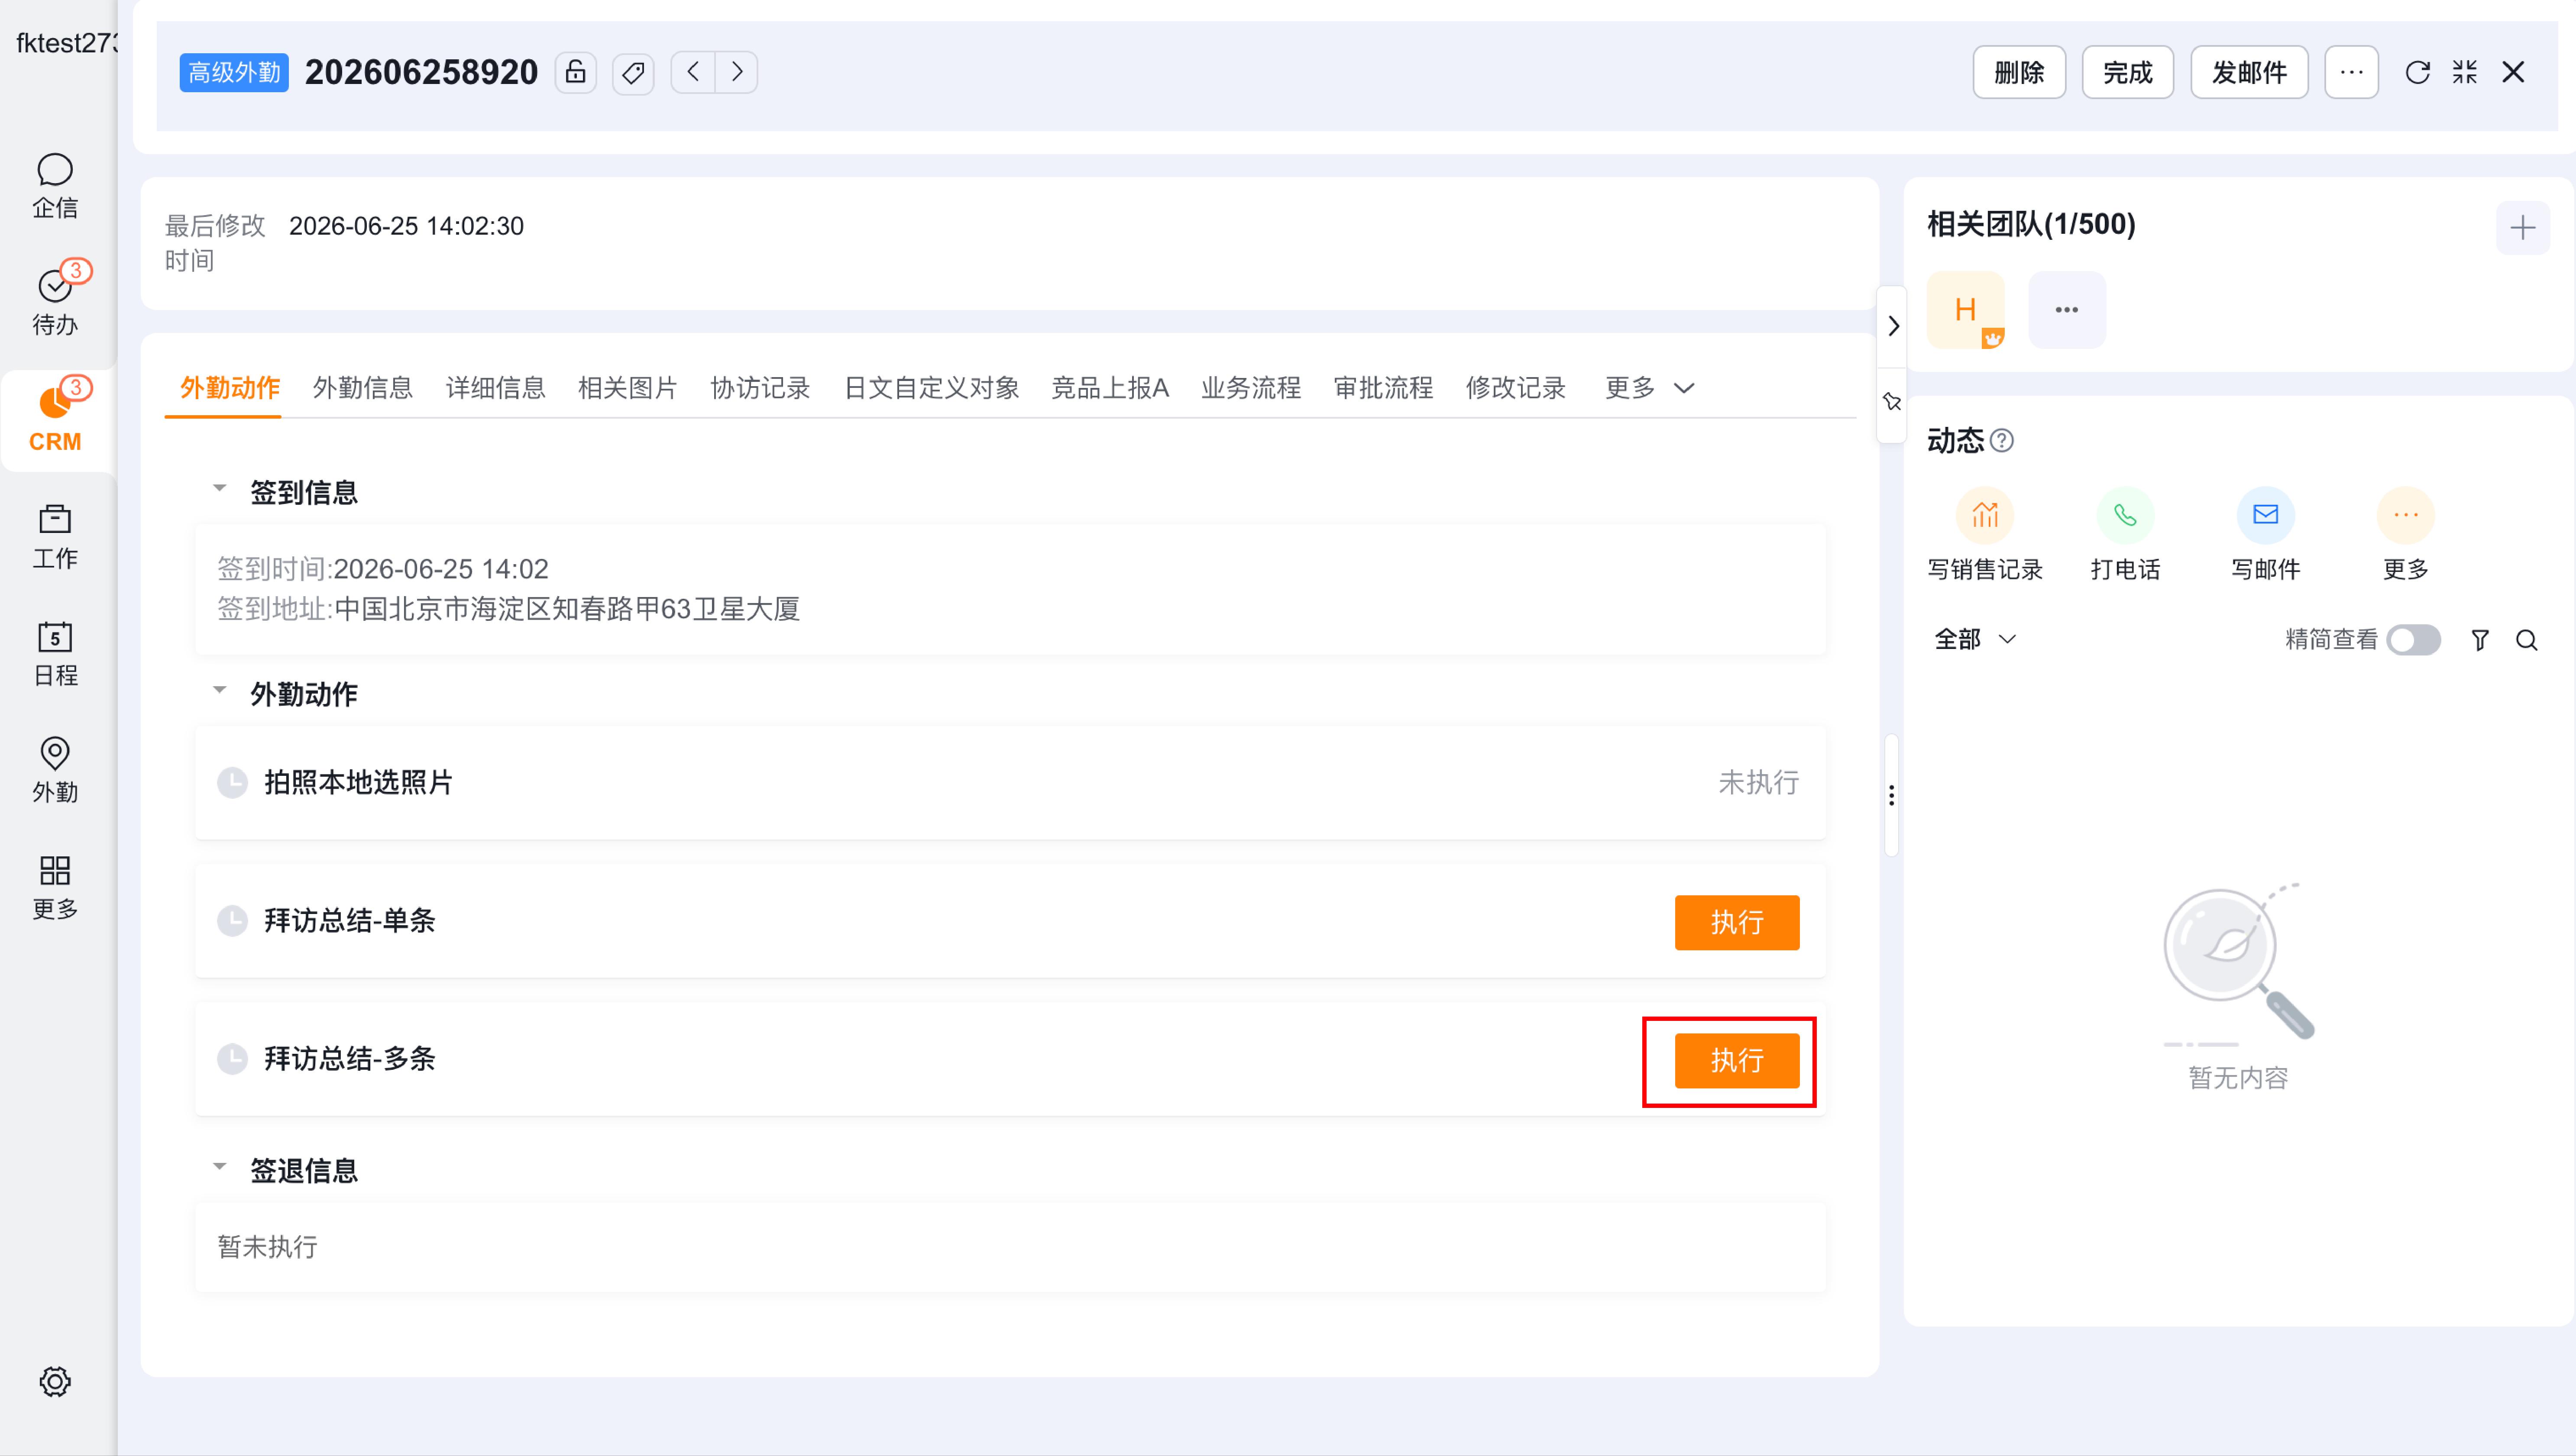Click the 打电话 phone icon

click(x=2125, y=516)
